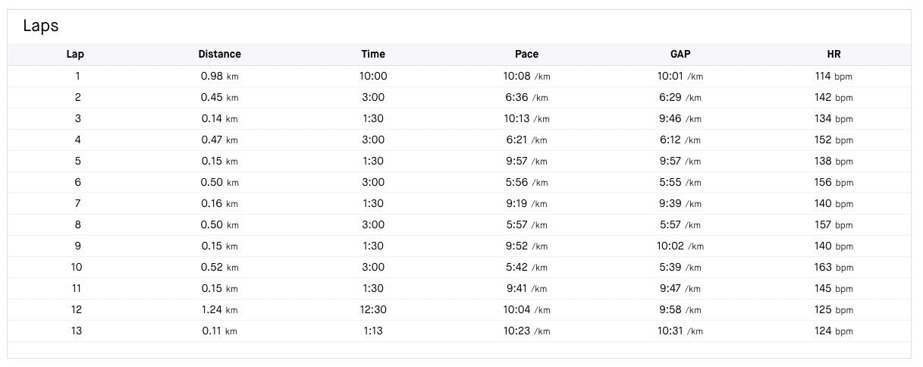923x367 pixels.
Task: Select the Pace column header
Action: coord(526,55)
